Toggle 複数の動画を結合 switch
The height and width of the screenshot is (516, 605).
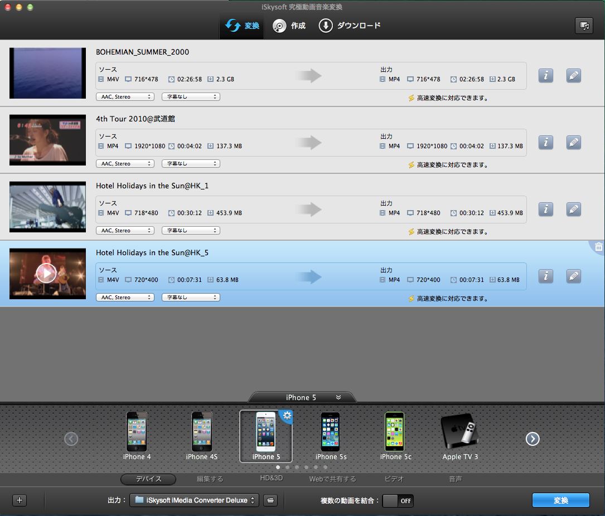point(398,500)
